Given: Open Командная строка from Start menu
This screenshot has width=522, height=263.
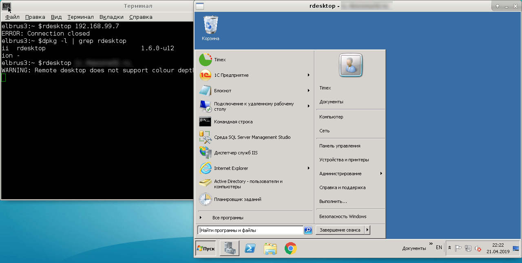Looking at the screenshot, I should 233,122.
